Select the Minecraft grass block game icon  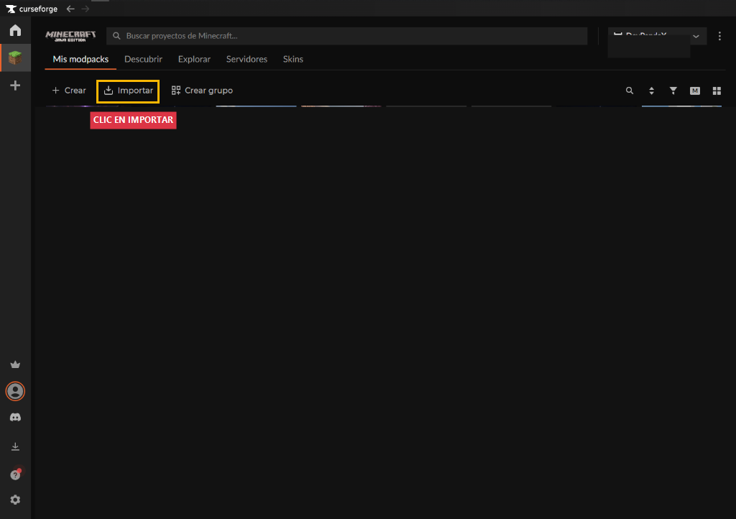[x=15, y=58]
